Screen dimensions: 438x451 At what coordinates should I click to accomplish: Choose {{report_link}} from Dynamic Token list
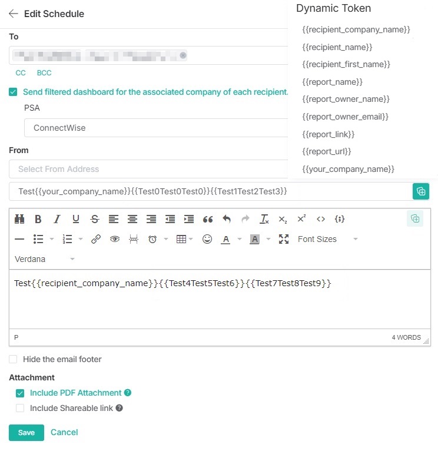(x=328, y=134)
